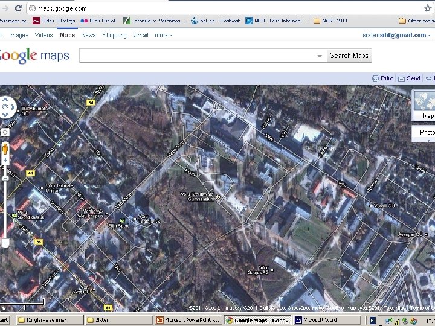Go to the Images tab
Image resolution: width=435 pixels, height=326 pixels.
18,35
